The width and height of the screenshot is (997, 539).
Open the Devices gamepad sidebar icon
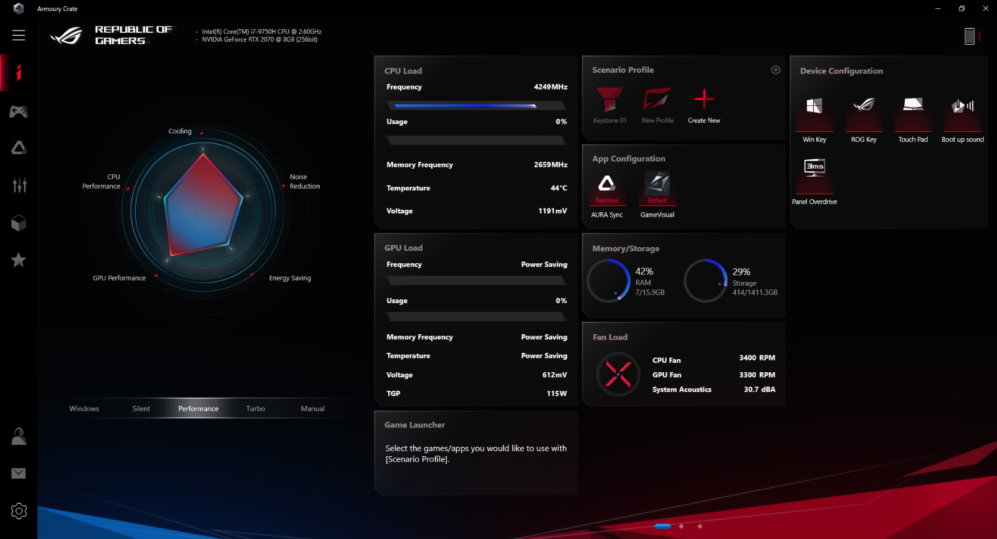coord(19,111)
